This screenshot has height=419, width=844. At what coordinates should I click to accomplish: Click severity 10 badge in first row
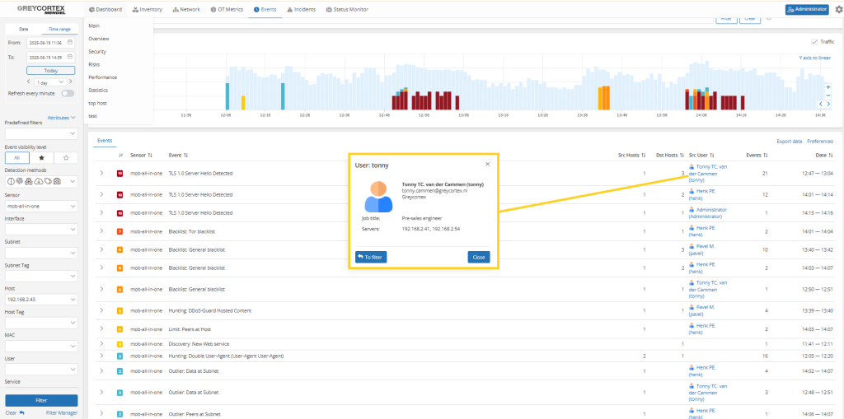[x=120, y=174]
